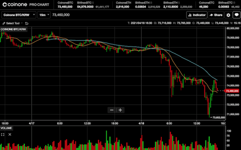Click the 77,000,000 price axis label
Viewport: 241px width, 150px height.
233,57
